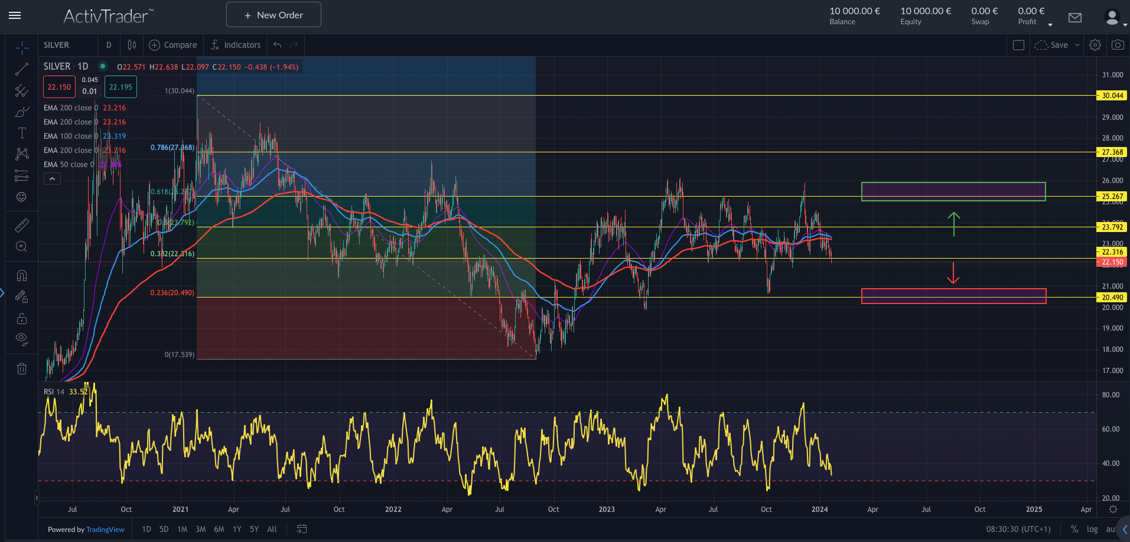Collapse the EMA indicator legend

point(52,178)
